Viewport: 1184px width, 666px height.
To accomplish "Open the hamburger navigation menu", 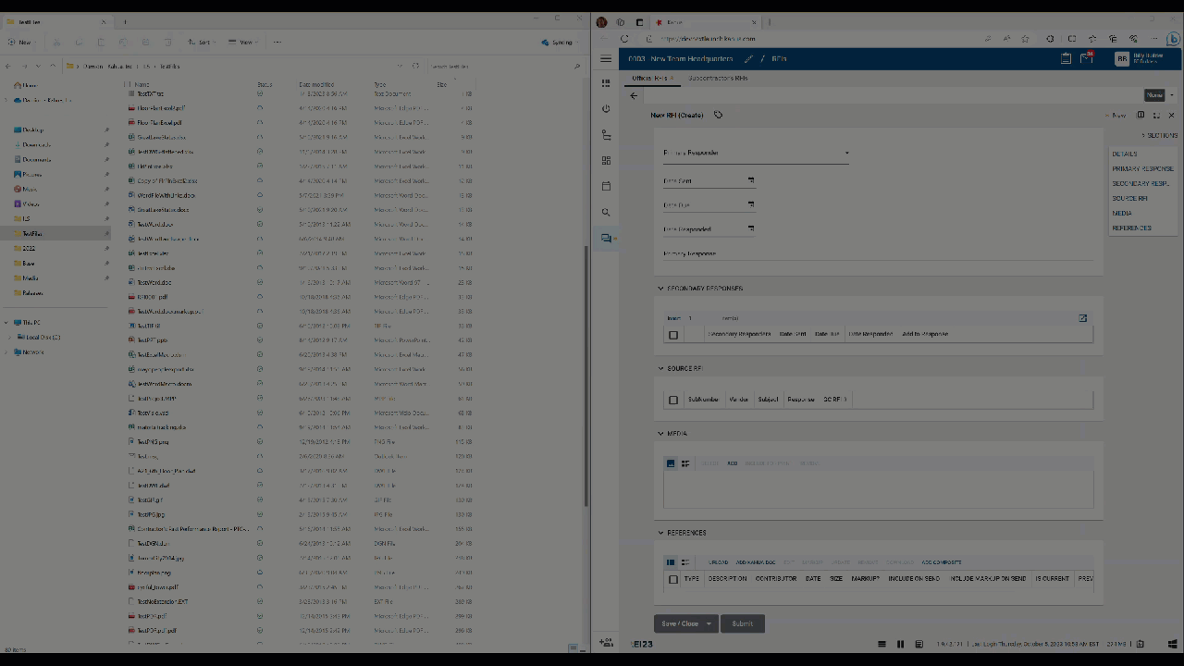I will click(x=606, y=58).
